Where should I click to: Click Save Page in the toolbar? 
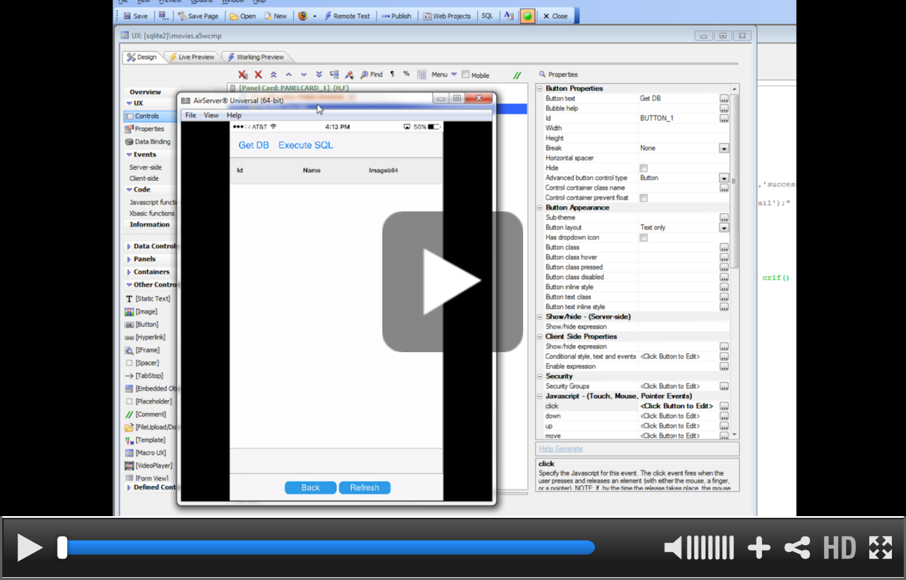[x=198, y=16]
